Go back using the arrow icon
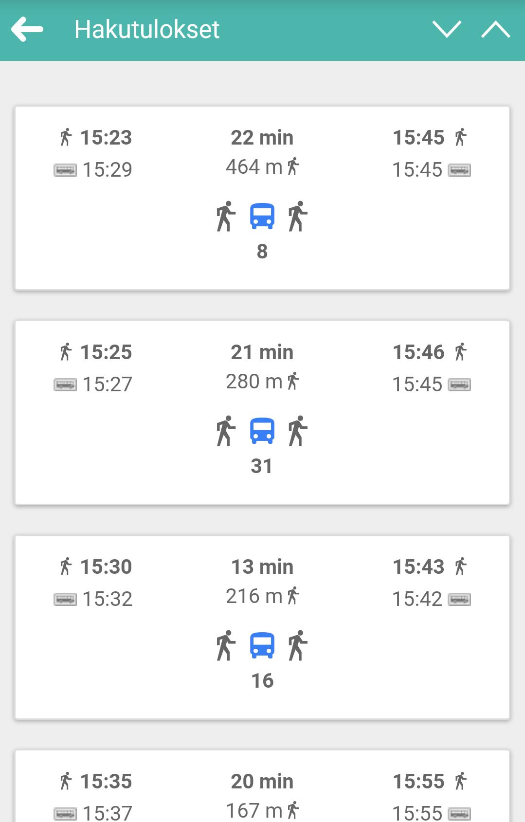 27,30
